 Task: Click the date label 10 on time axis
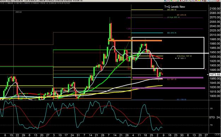(x=60, y=135)
